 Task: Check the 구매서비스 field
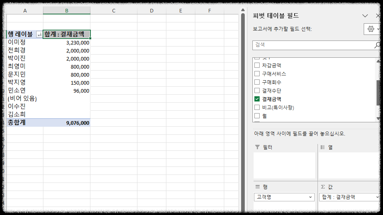click(257, 74)
